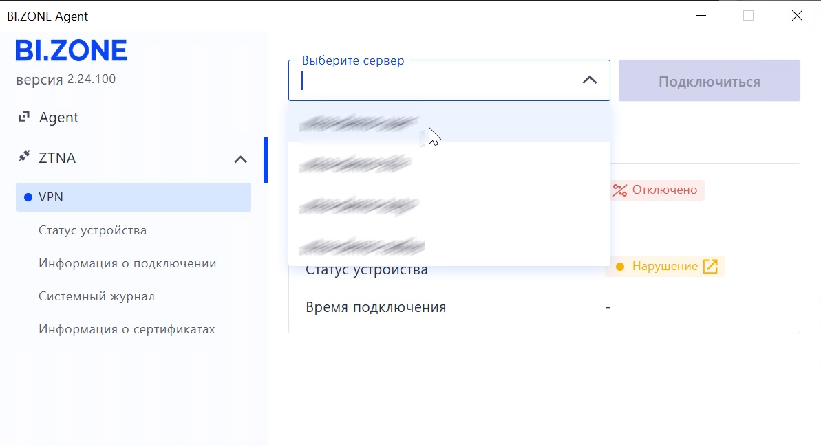
Task: Open Системный журнал page
Action: [x=96, y=296]
